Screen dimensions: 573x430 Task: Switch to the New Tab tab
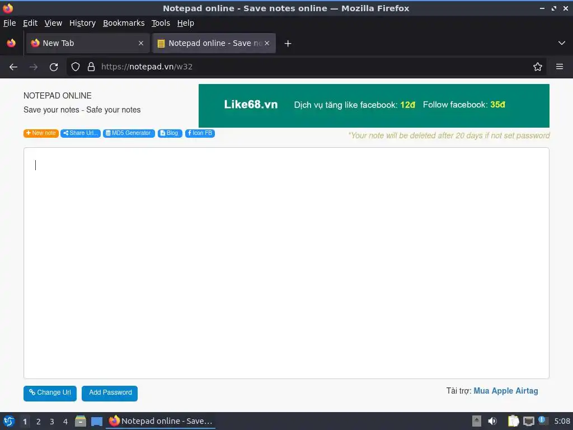pyautogui.click(x=88, y=43)
